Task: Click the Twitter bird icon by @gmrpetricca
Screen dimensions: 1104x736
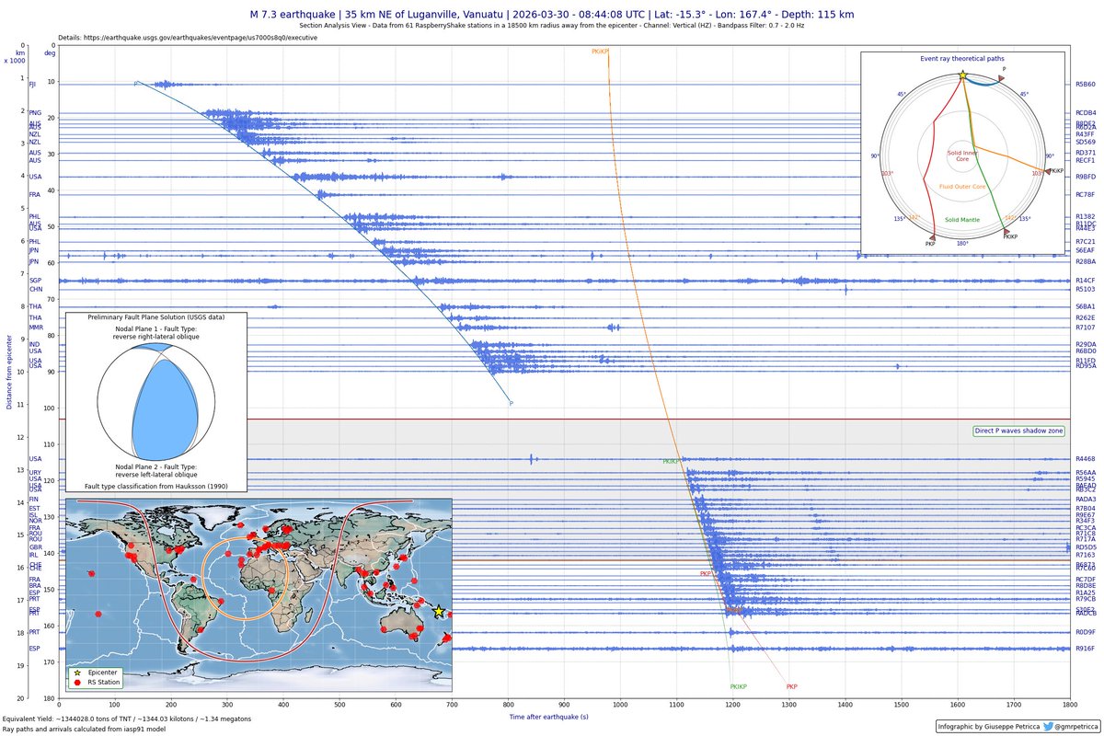Action: click(x=1050, y=725)
